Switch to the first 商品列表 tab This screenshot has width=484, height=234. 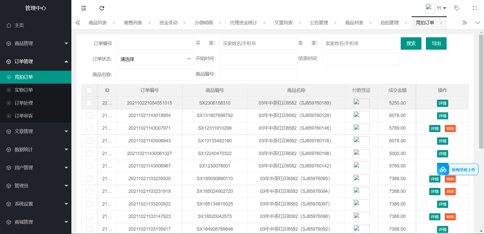click(x=98, y=23)
